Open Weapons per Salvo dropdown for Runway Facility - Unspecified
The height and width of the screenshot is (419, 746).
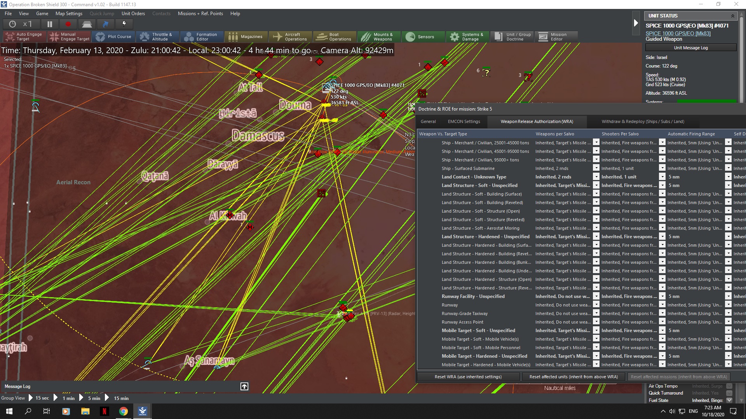[596, 296]
